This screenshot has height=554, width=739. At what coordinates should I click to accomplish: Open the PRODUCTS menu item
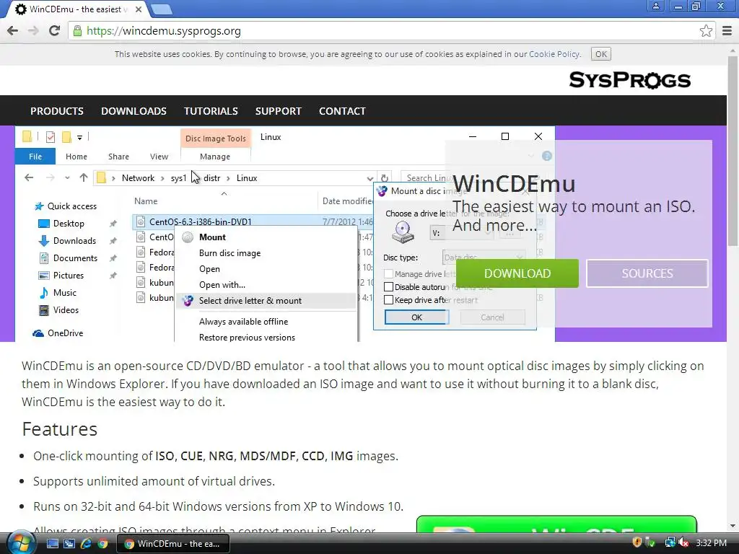(x=57, y=111)
